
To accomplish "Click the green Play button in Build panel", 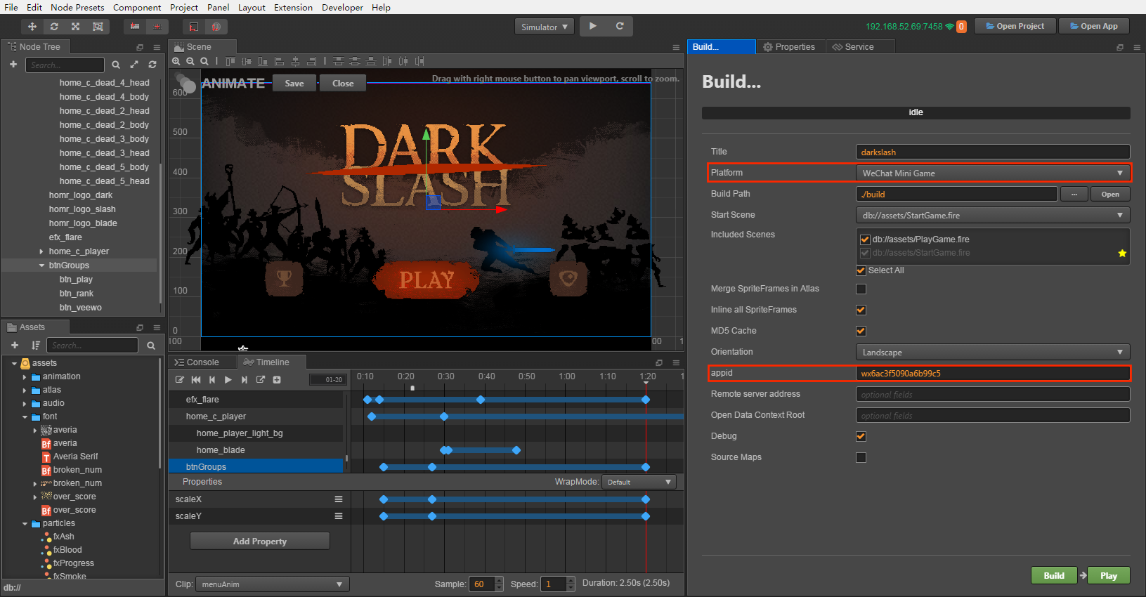I will [x=1109, y=575].
